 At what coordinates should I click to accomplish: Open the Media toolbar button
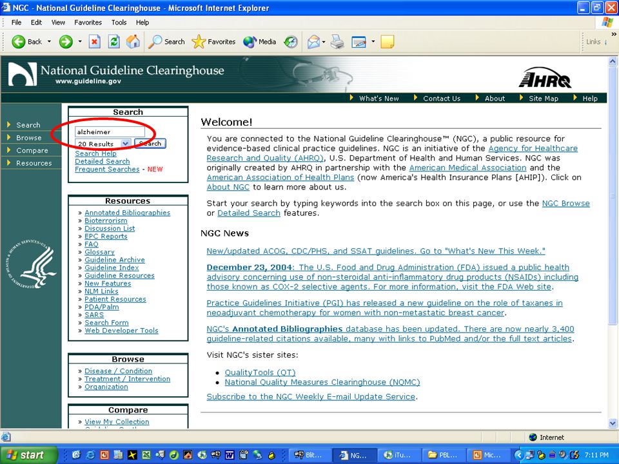(259, 41)
